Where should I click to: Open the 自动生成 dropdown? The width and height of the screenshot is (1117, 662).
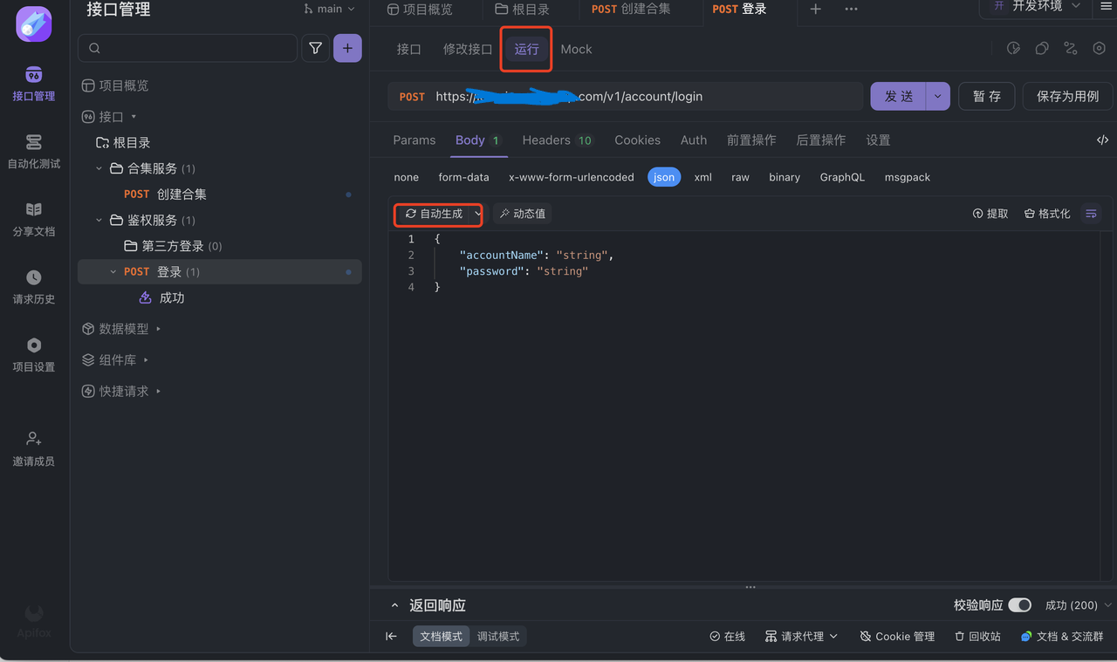[x=438, y=213]
